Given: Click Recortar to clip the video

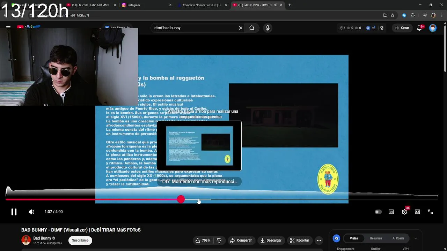Looking at the screenshot, I should tap(299, 241).
